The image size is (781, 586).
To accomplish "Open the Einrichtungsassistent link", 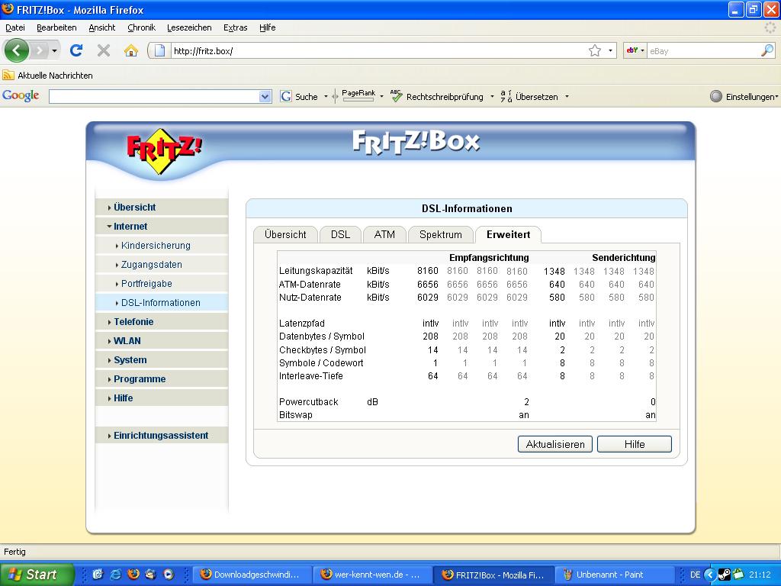I will coord(162,436).
